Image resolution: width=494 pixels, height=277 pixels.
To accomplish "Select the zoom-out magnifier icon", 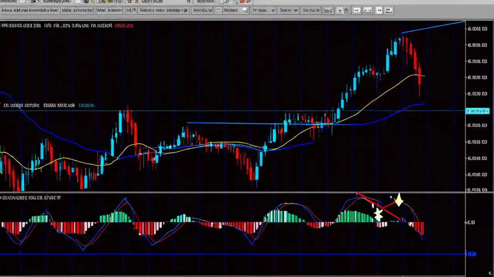I will [x=346, y=10].
